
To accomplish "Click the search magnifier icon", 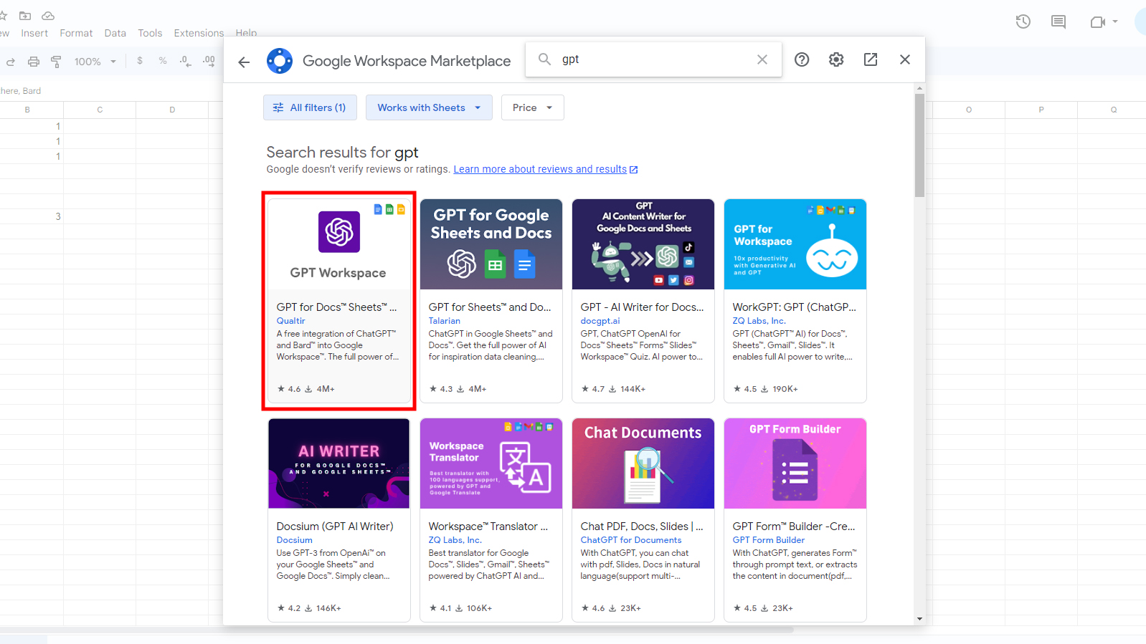I will point(545,59).
